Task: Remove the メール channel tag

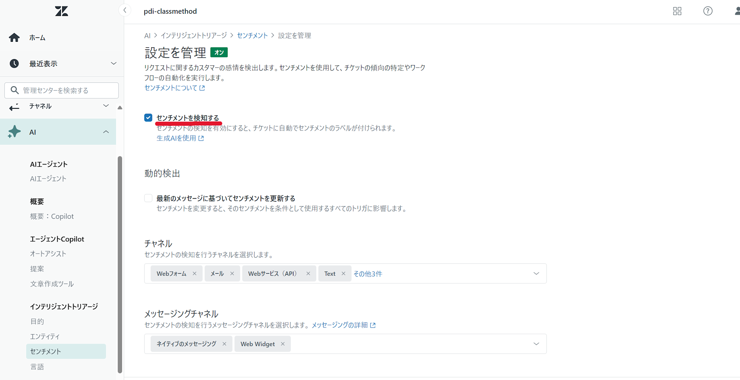Action: point(232,274)
